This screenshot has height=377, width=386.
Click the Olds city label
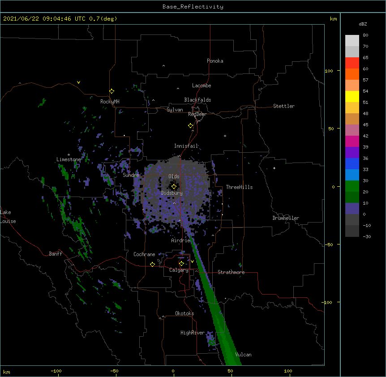click(x=174, y=176)
